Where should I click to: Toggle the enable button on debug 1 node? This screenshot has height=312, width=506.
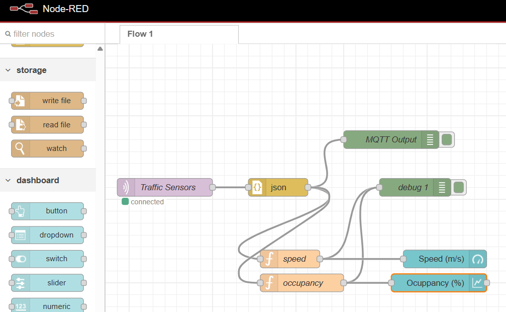pyautogui.click(x=458, y=187)
